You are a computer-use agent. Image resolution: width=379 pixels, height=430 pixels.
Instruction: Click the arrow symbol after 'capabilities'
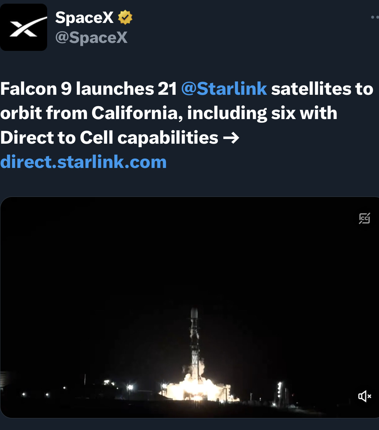231,138
